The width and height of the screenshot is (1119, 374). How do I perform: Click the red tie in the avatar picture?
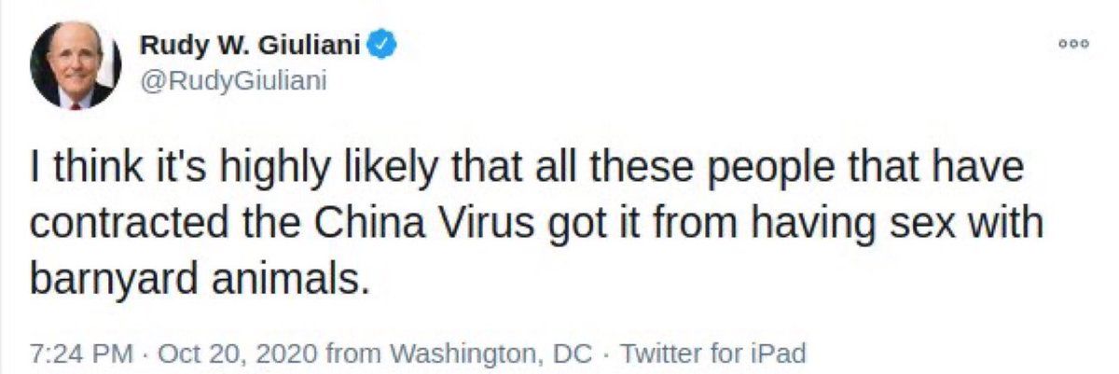coord(76,104)
